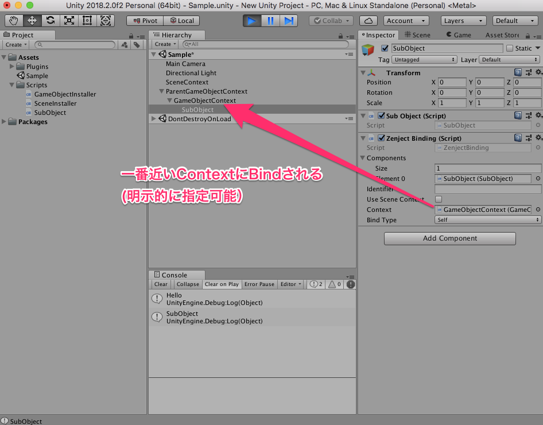
Task: Toggle the Console warning messages filter
Action: pyautogui.click(x=335, y=284)
